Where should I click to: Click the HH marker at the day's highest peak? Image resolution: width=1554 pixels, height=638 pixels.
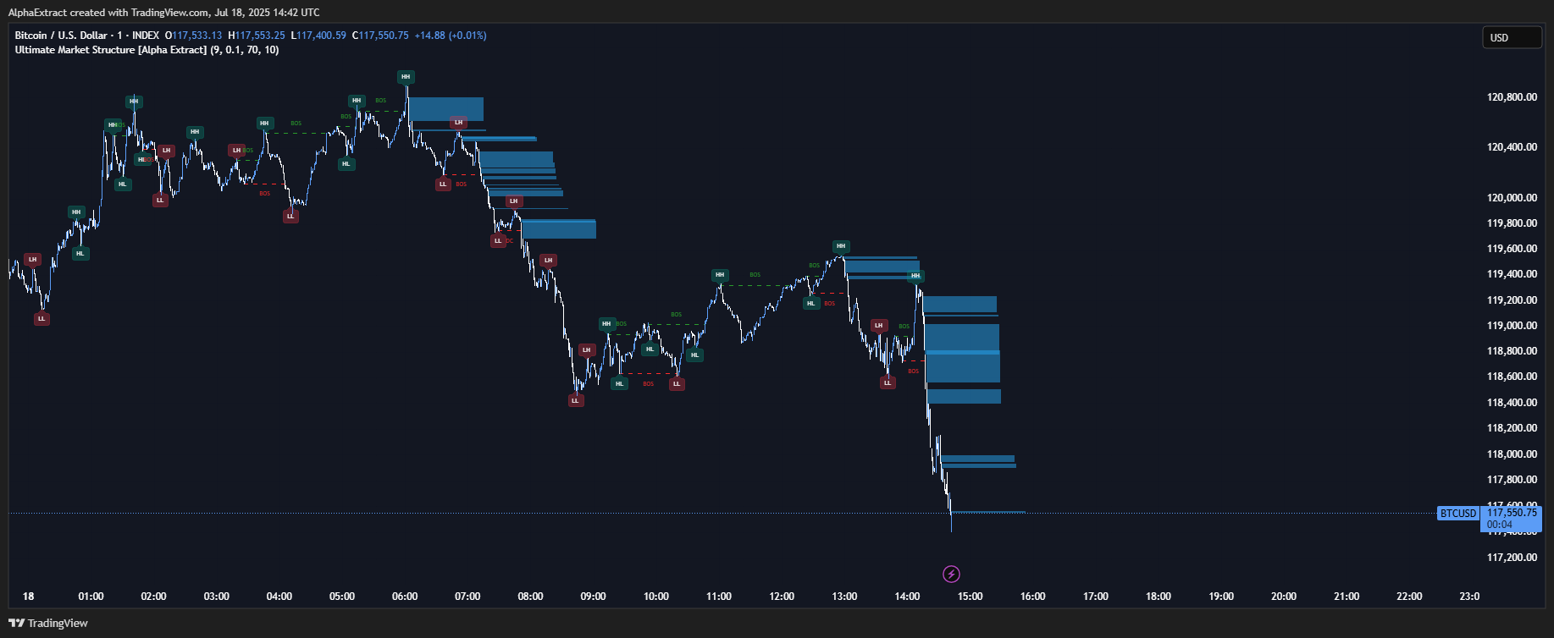(x=406, y=77)
